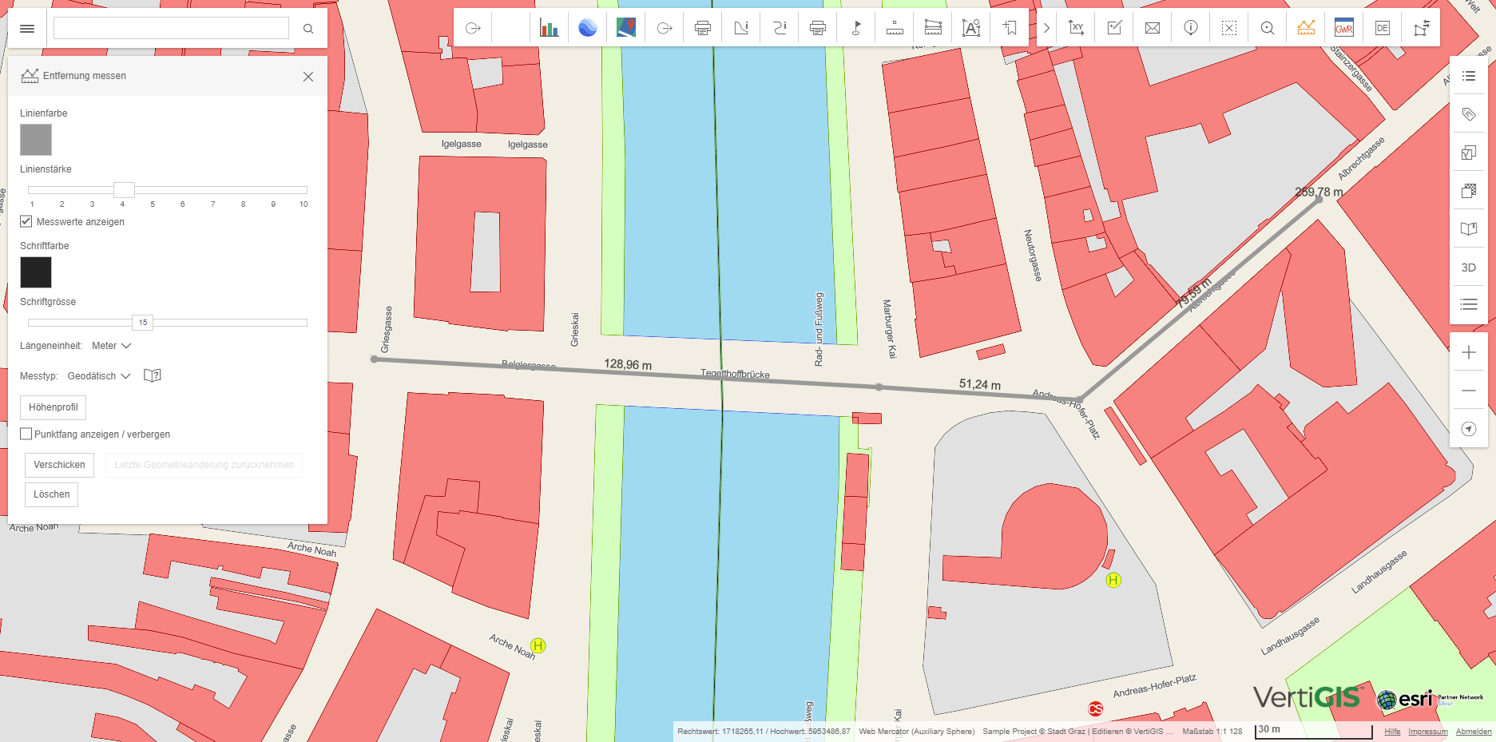Image resolution: width=1496 pixels, height=742 pixels.
Task: Open the Google Earth tool
Action: [588, 27]
